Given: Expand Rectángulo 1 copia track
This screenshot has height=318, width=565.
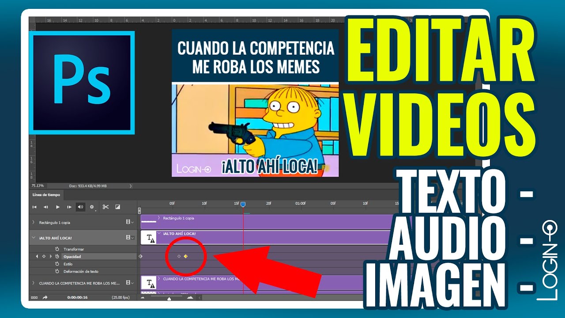Looking at the screenshot, I should pyautogui.click(x=34, y=222).
